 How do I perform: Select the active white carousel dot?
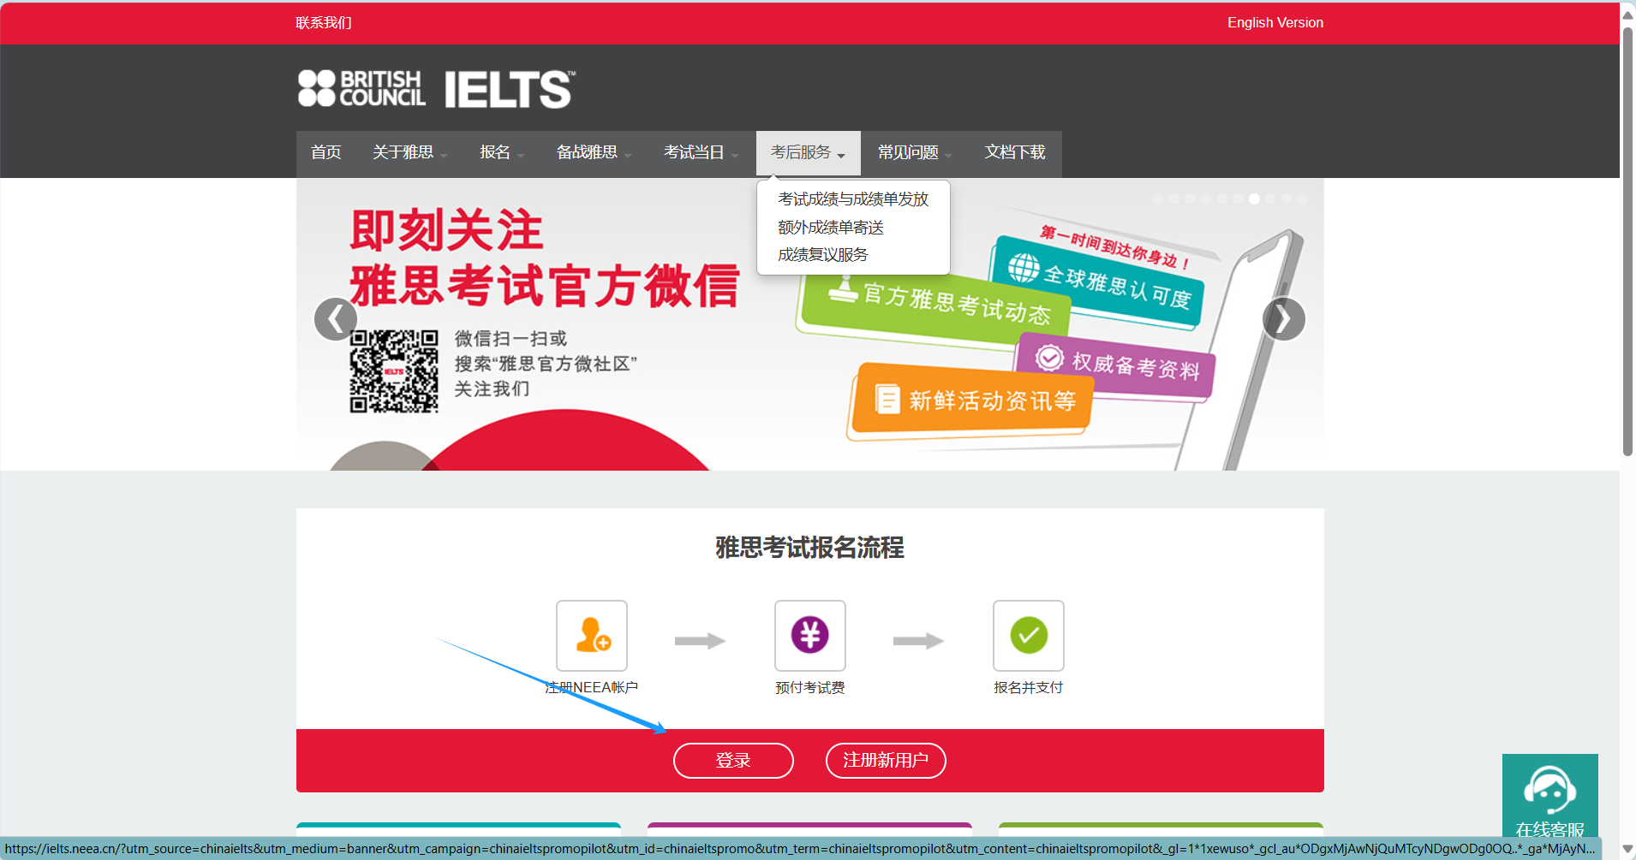click(1254, 199)
